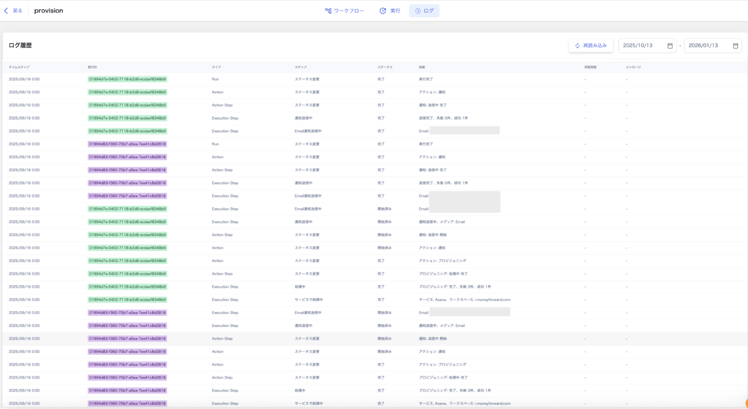Viewport: 748px width, 409px height.
Task: Click the ログ tab's clock icon
Action: 418,11
